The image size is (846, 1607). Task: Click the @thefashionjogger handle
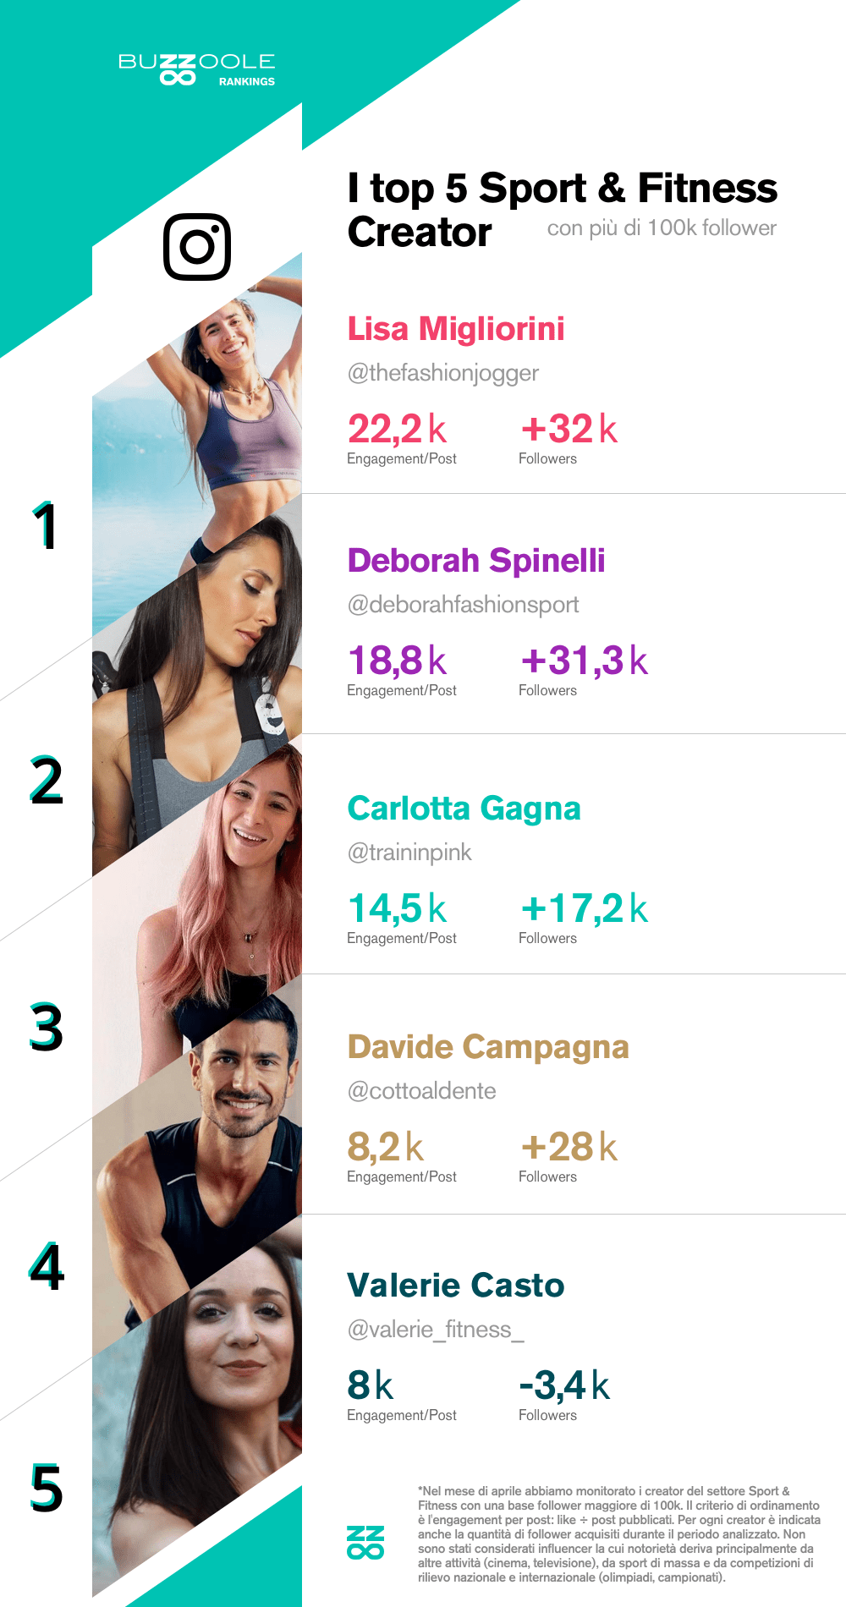(443, 373)
